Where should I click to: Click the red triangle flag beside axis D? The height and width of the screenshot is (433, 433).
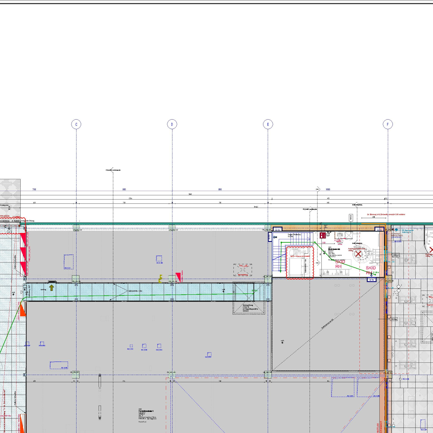pos(179,277)
